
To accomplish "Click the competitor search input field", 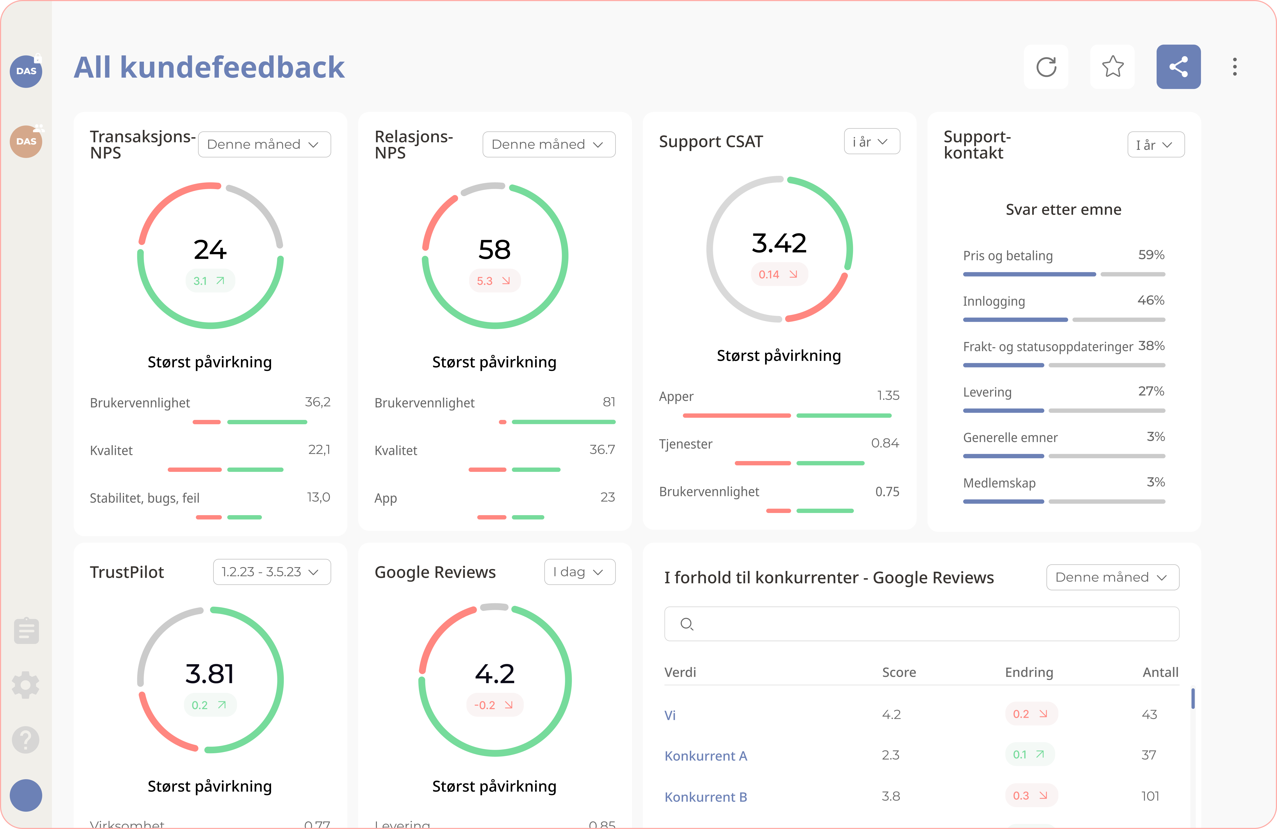I will pyautogui.click(x=921, y=624).
